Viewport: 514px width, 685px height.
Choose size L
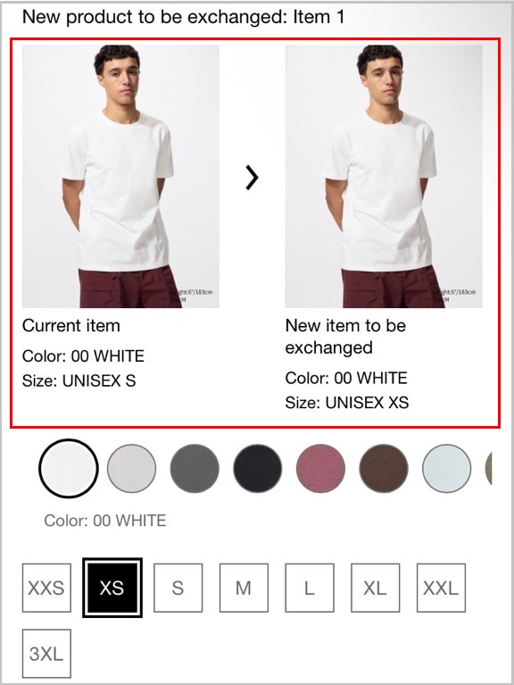pyautogui.click(x=310, y=588)
